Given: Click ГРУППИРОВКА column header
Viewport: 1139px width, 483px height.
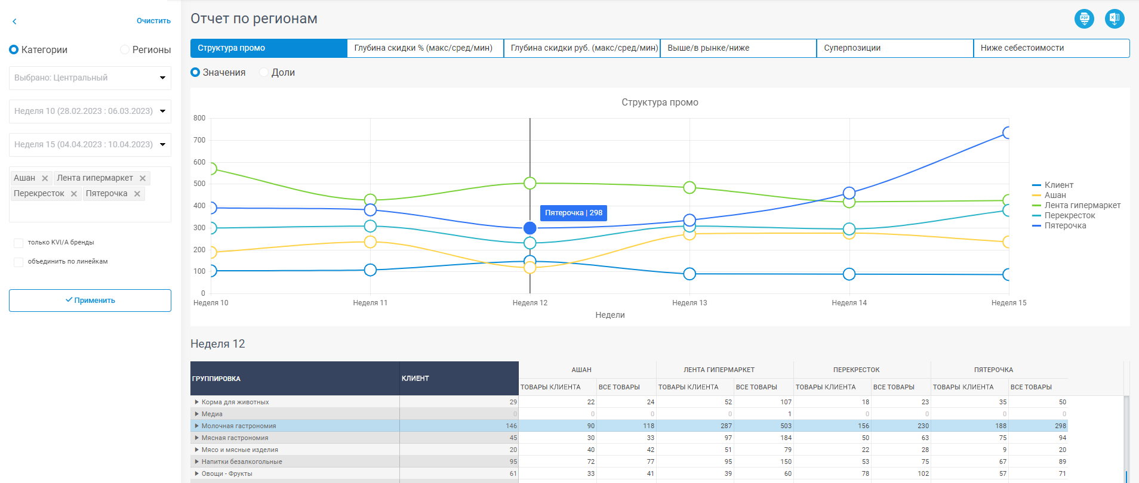Looking at the screenshot, I should (295, 379).
